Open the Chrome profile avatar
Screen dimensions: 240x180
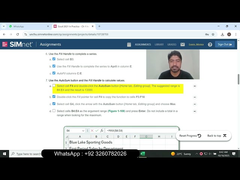click(x=229, y=34)
